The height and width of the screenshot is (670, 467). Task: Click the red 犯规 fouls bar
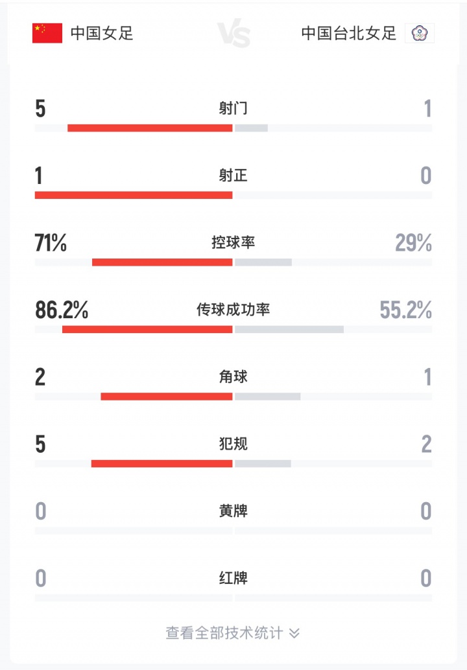[x=162, y=463]
